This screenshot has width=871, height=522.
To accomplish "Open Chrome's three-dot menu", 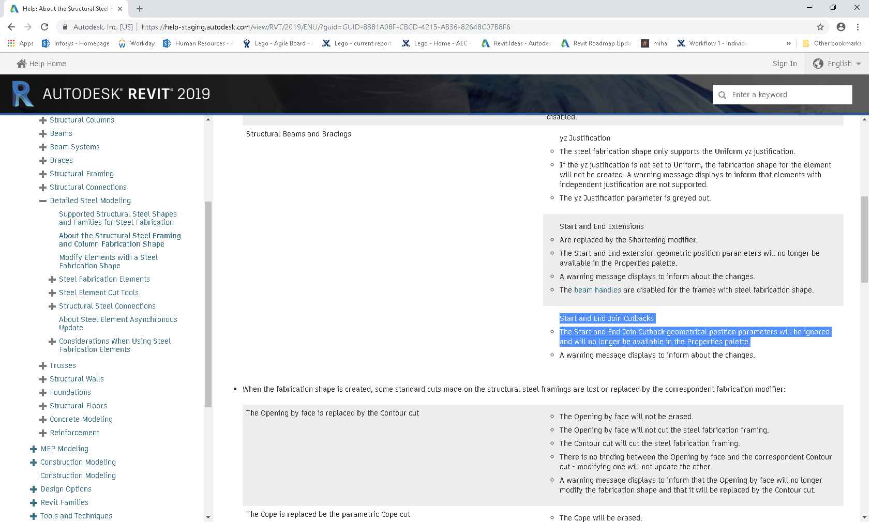I will click(x=859, y=26).
